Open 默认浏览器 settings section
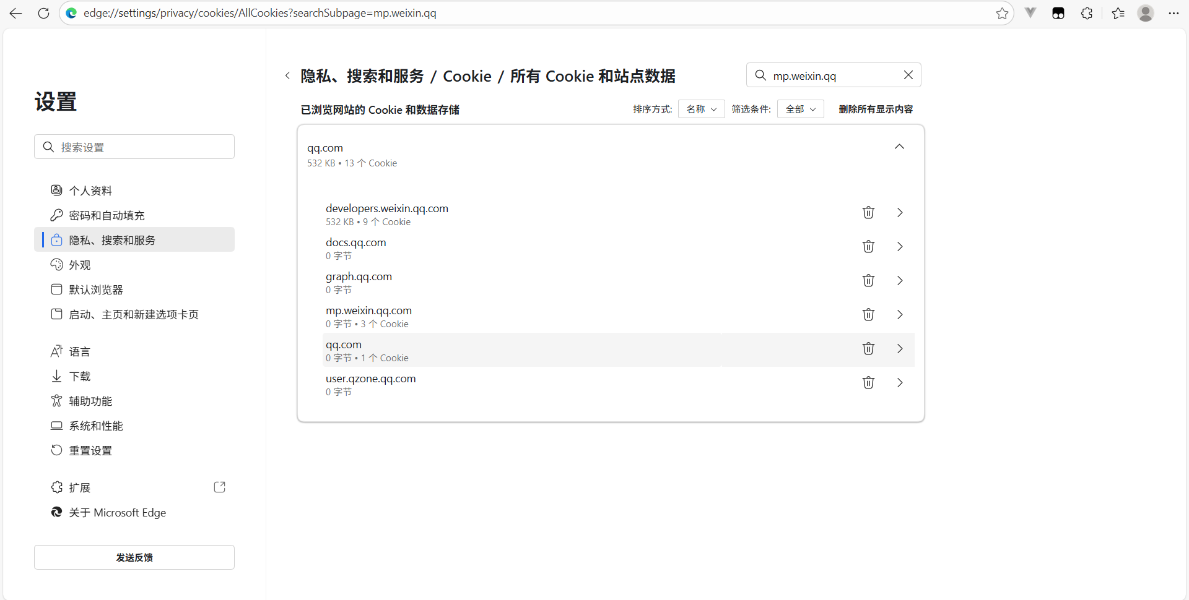 click(x=134, y=289)
